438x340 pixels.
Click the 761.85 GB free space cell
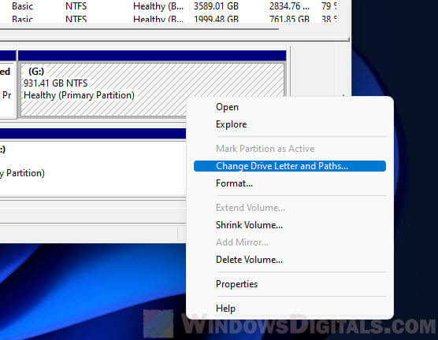(x=289, y=19)
